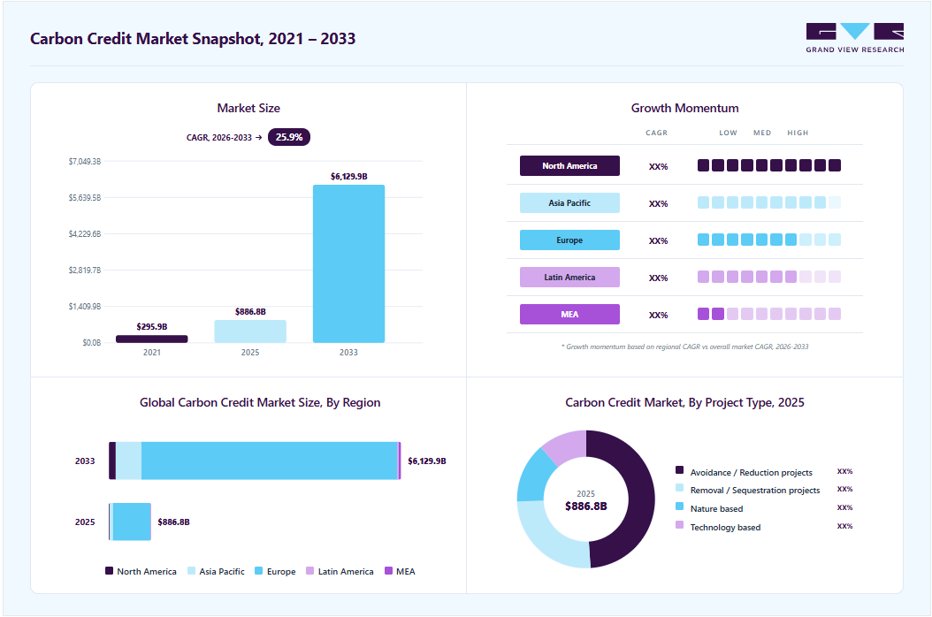Click the $7,049.3B axis label
The image size is (932, 617).
coord(84,162)
